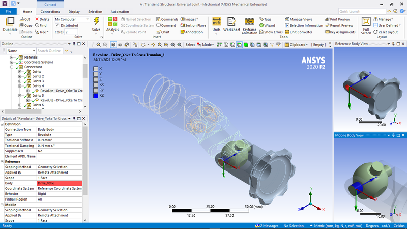
Task: Select Coordinate Systems in the outline
Action: tap(39, 62)
